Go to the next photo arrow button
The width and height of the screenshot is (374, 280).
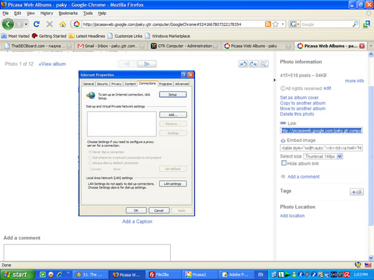pyautogui.click(x=146, y=64)
